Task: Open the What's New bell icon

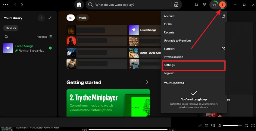Action: pyautogui.click(x=196, y=5)
